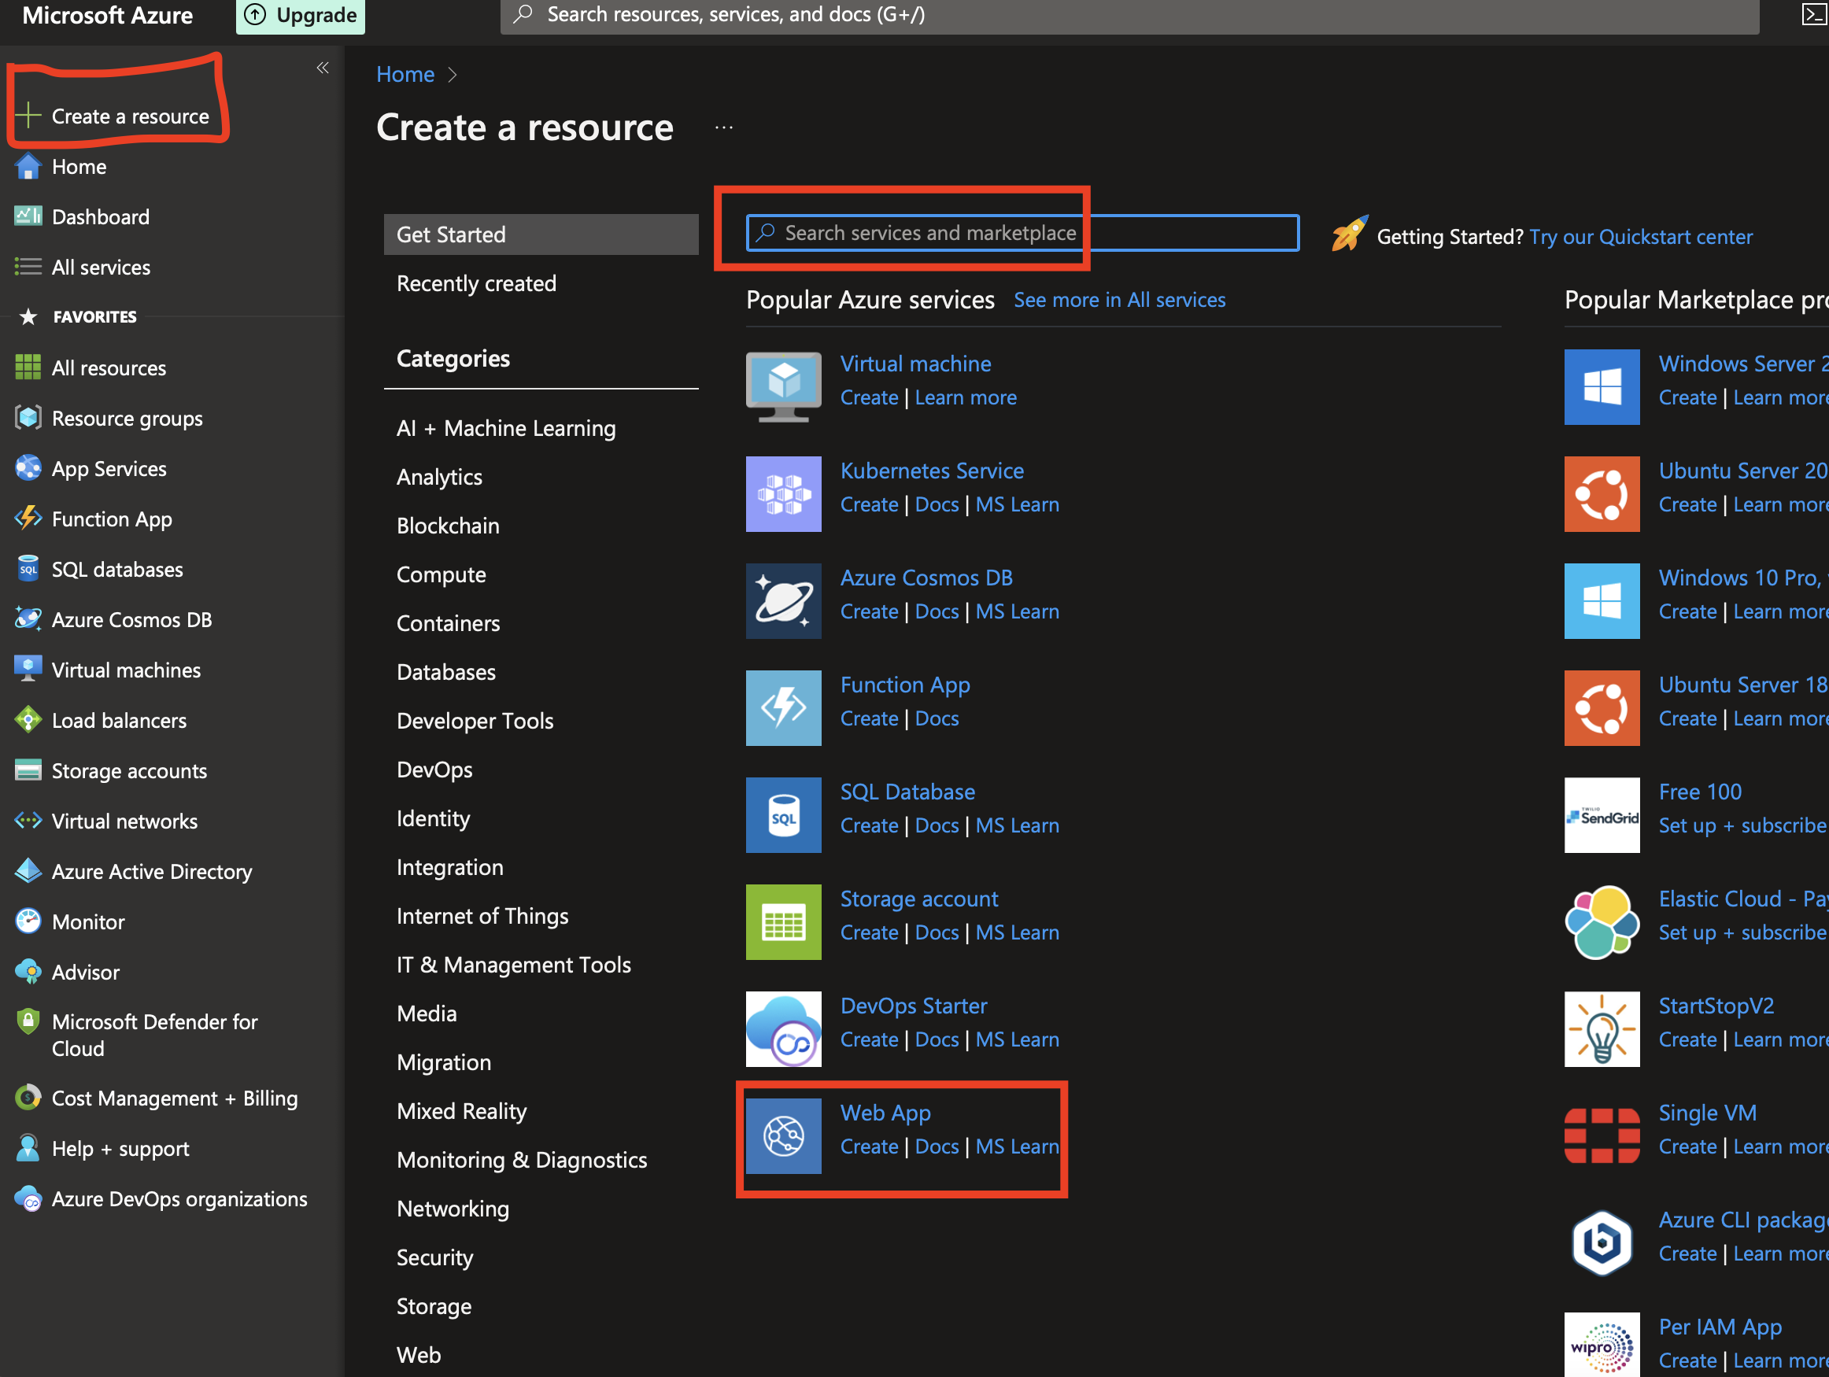Select the Databases category

445,672
